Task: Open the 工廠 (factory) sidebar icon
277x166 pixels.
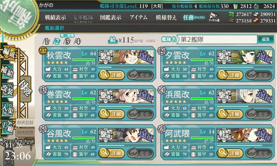Action: pos(7,127)
